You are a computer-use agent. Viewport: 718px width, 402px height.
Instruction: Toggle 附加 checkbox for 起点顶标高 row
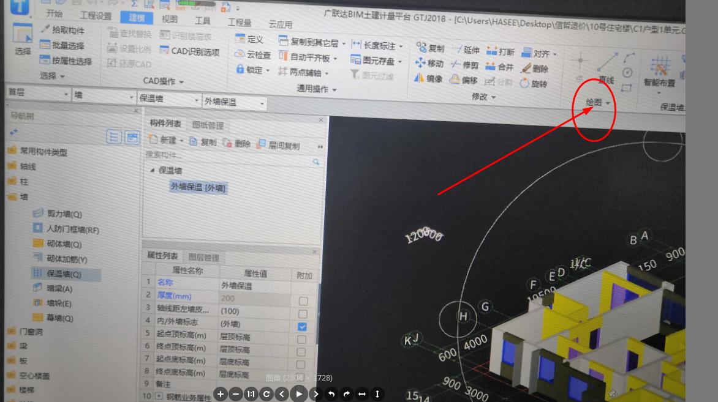click(x=301, y=340)
